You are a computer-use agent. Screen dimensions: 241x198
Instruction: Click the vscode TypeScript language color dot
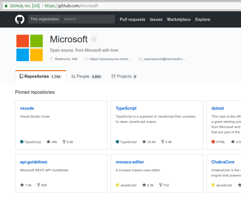click(22, 142)
